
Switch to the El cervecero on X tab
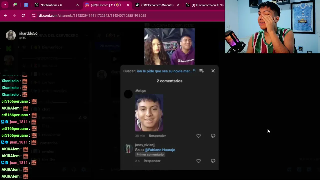click(x=205, y=5)
